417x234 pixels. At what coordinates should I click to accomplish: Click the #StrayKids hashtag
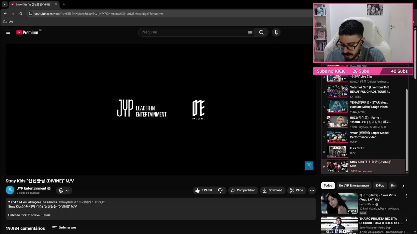point(66,202)
